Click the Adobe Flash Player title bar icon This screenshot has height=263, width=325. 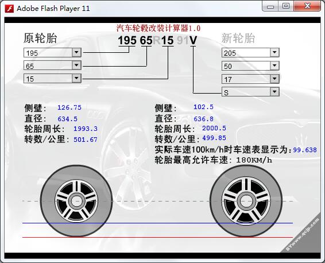click(9, 9)
